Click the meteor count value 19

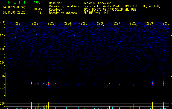coord(40,13)
